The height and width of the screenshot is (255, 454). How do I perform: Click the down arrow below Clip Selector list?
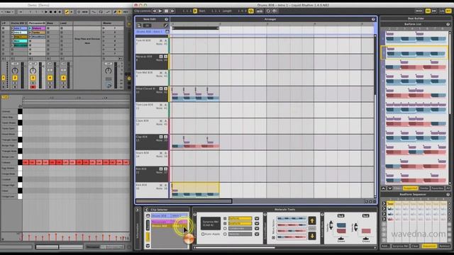(x=148, y=246)
